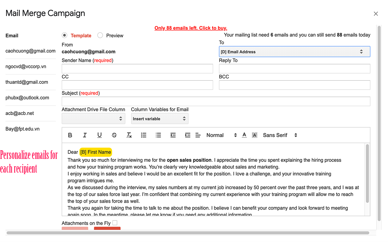Viewport: 388px width, 242px height.
Task: Open the Normal heading size dropdown
Action: click(x=221, y=135)
